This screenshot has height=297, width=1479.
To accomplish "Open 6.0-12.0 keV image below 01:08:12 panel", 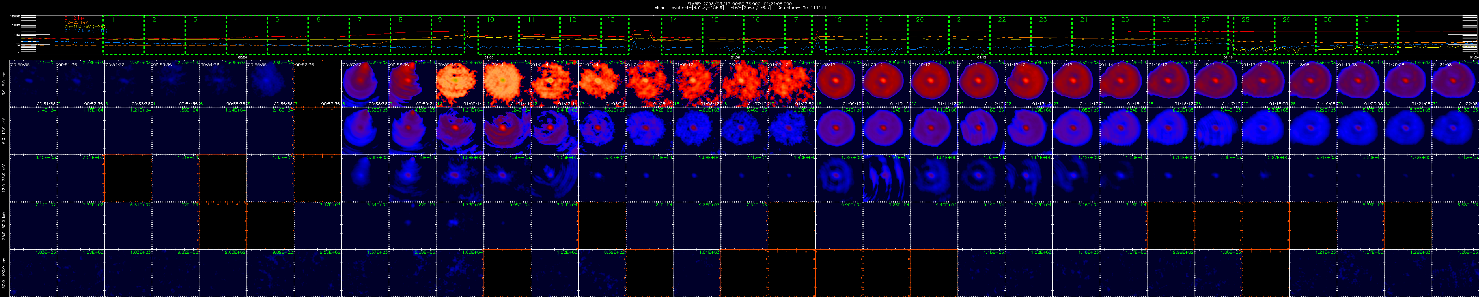I will pyautogui.click(x=839, y=130).
